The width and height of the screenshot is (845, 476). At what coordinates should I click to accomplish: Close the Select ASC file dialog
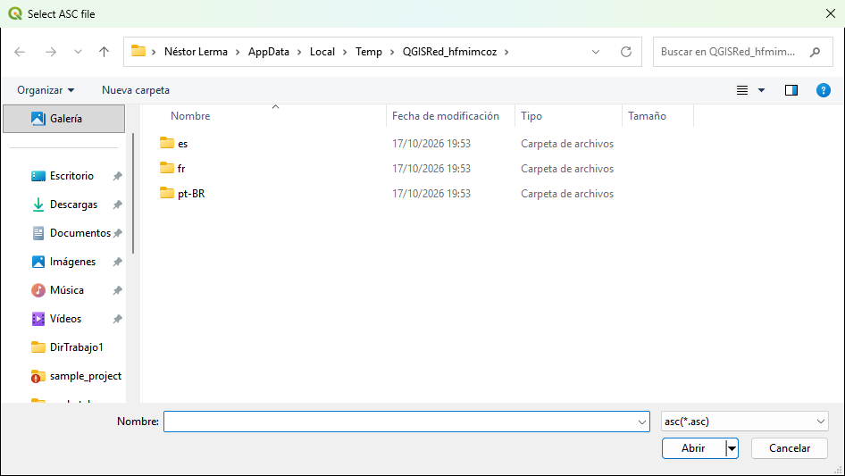[831, 13]
